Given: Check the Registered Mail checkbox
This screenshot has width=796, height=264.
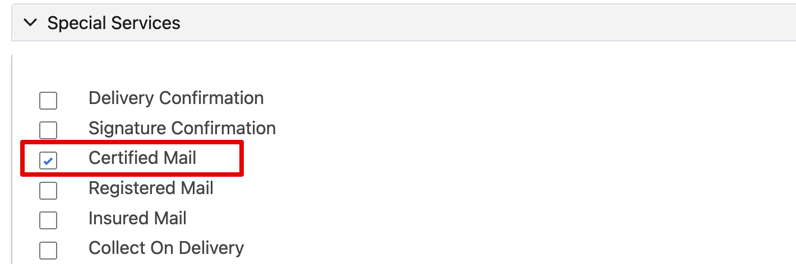Looking at the screenshot, I should [x=48, y=190].
